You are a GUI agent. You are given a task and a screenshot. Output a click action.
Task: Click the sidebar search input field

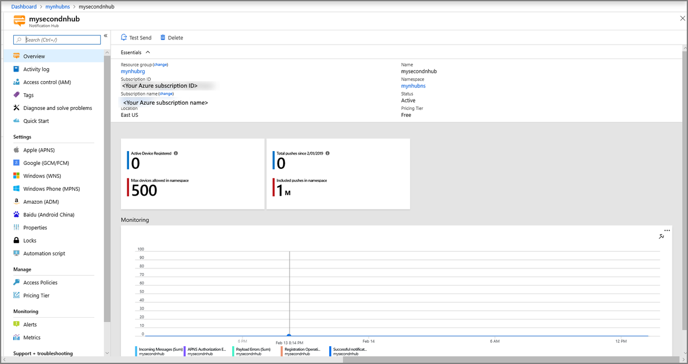coord(57,40)
